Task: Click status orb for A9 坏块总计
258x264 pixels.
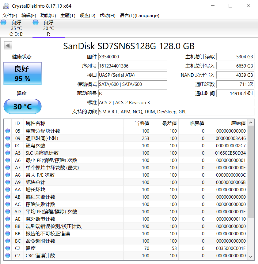Action: click(x=8, y=182)
